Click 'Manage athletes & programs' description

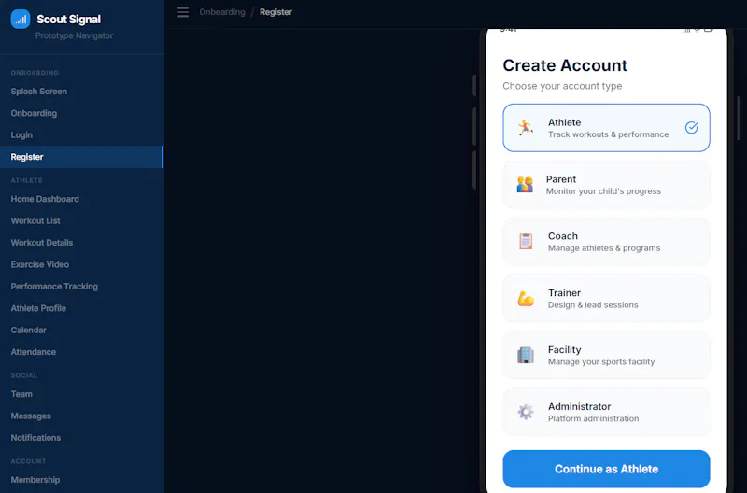(x=604, y=248)
